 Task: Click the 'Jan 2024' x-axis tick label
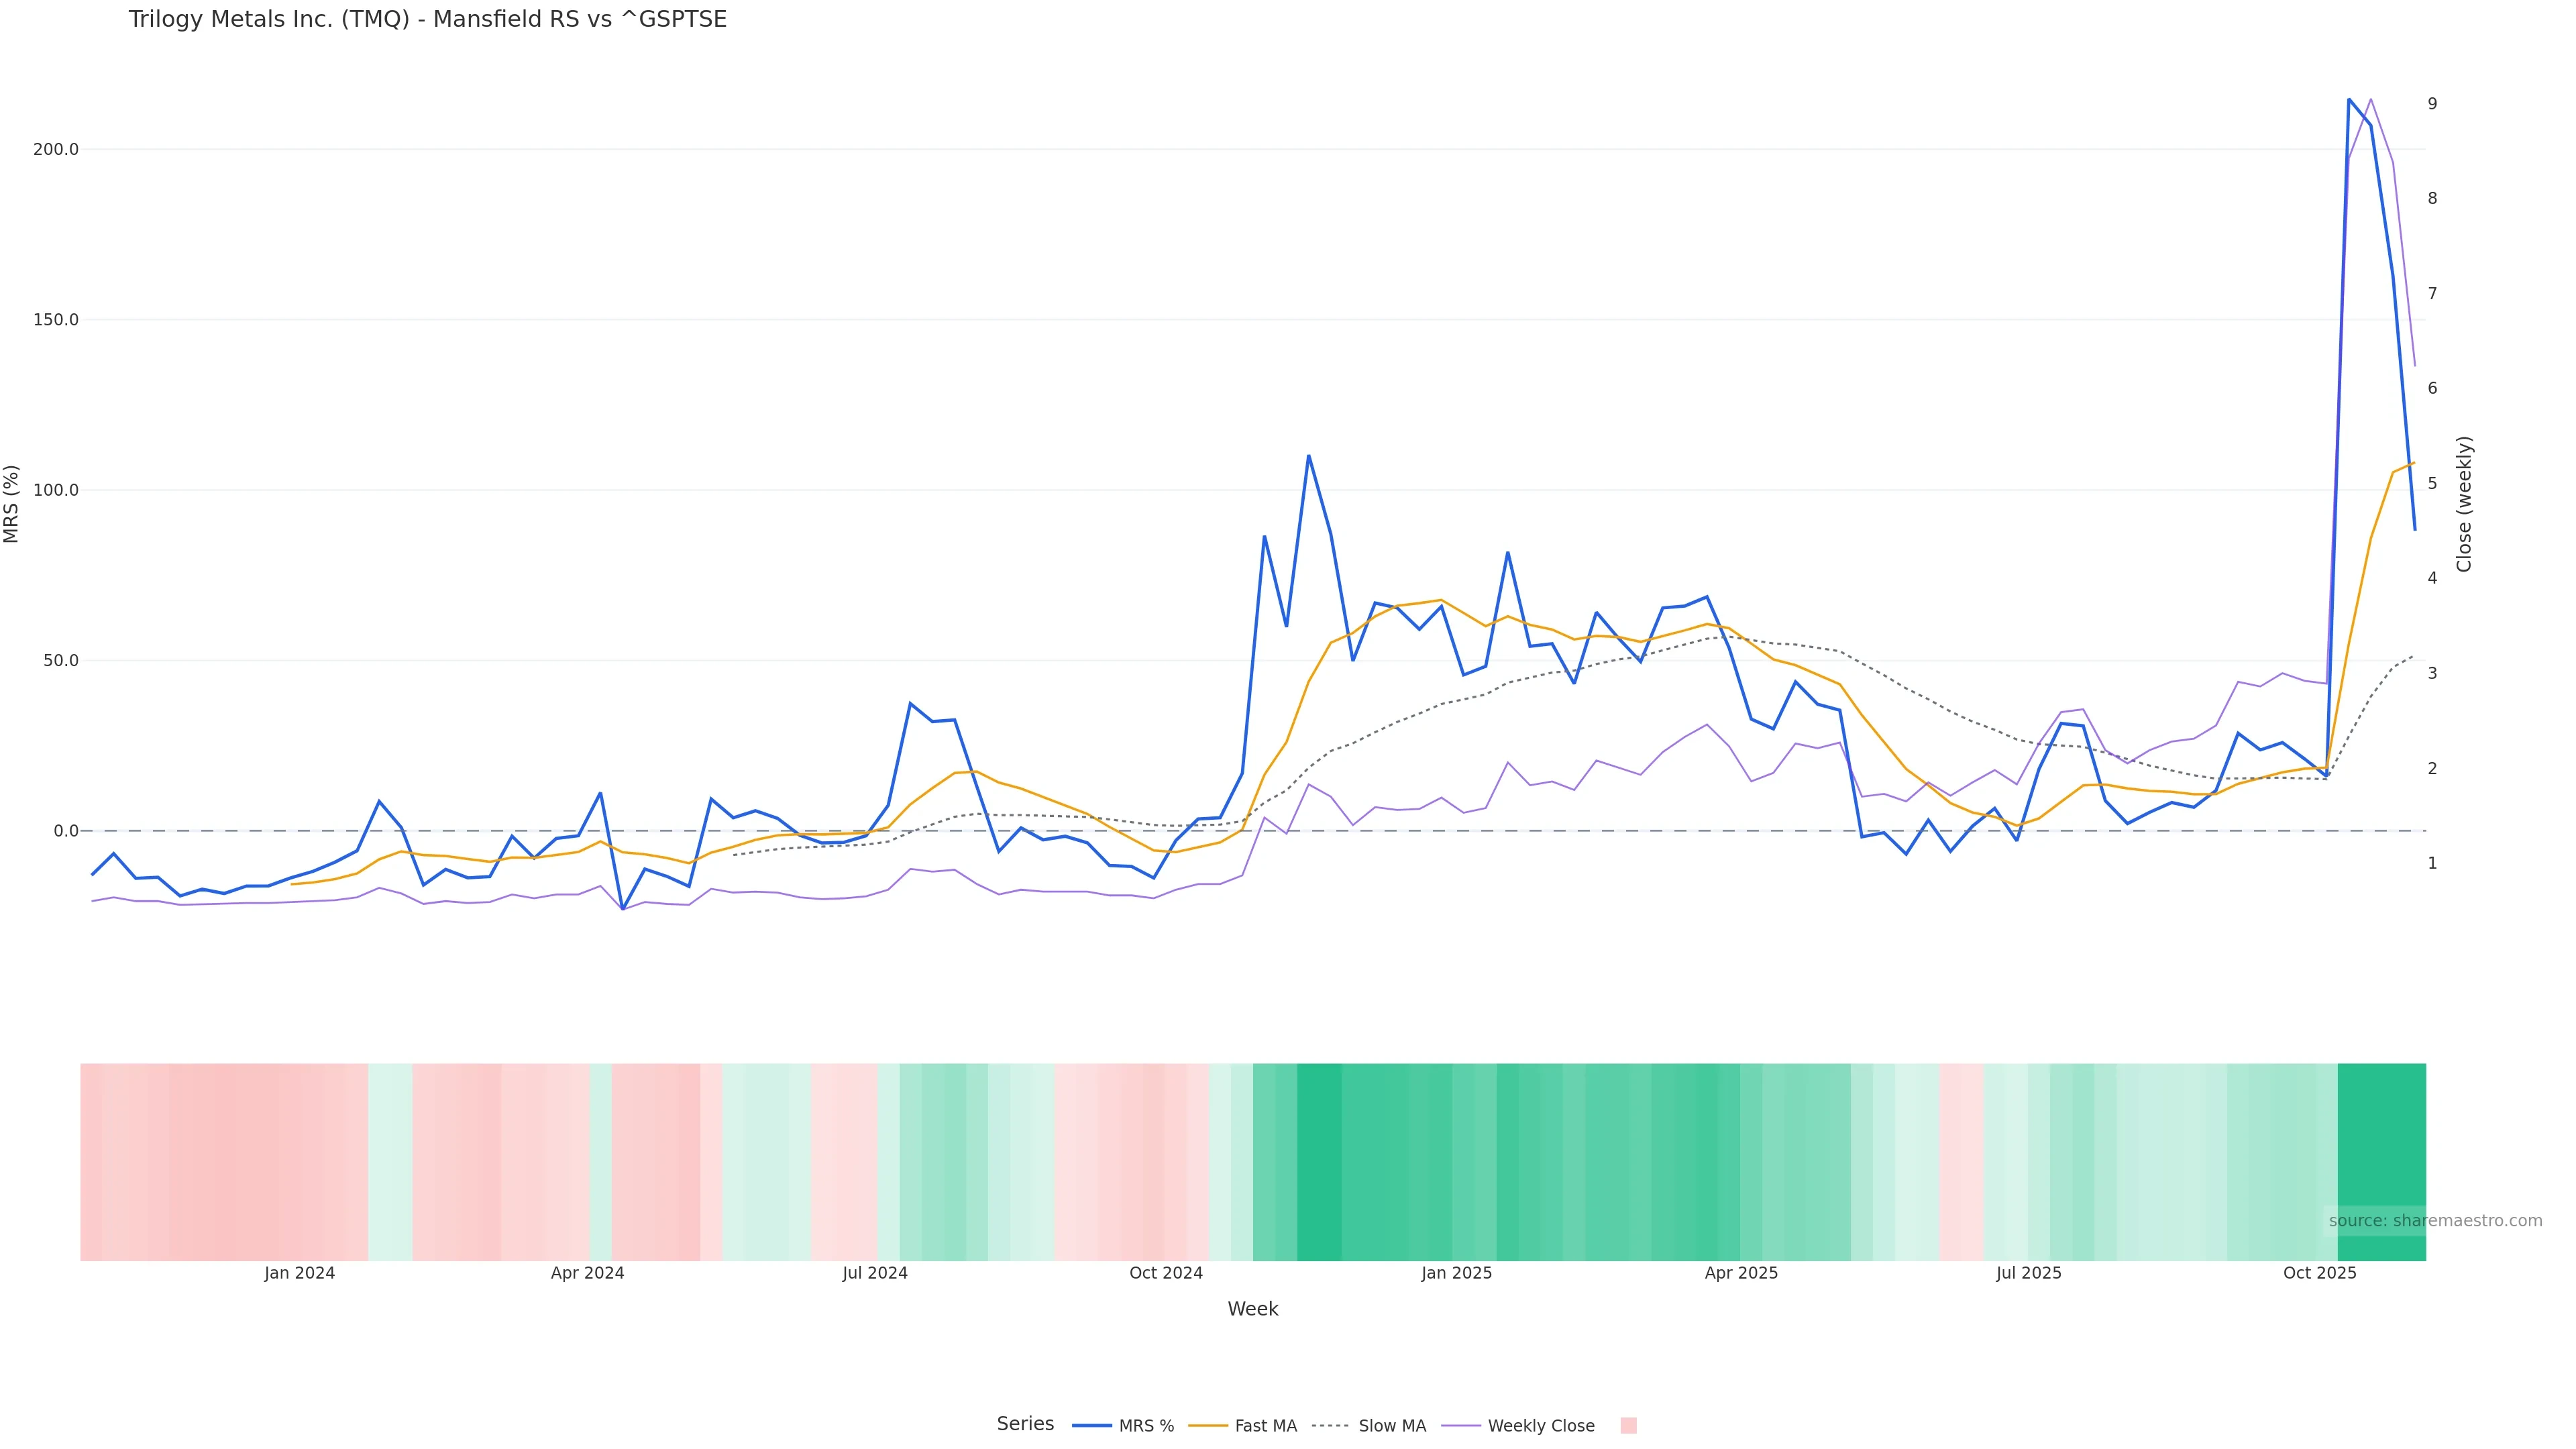[x=299, y=1273]
